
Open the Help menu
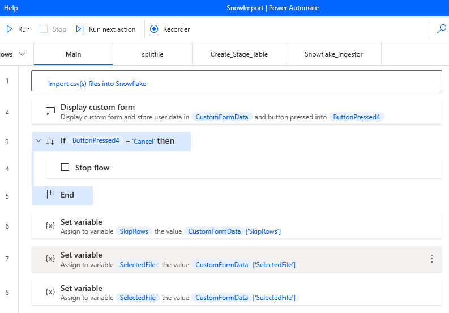11,8
